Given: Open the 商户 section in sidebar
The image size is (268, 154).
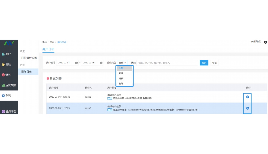Looking at the screenshot, I should [x=7, y=54].
